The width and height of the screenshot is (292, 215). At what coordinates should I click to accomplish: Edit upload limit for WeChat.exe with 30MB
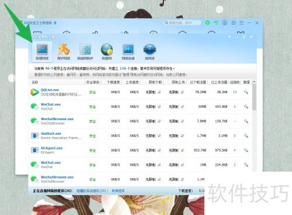182,107
